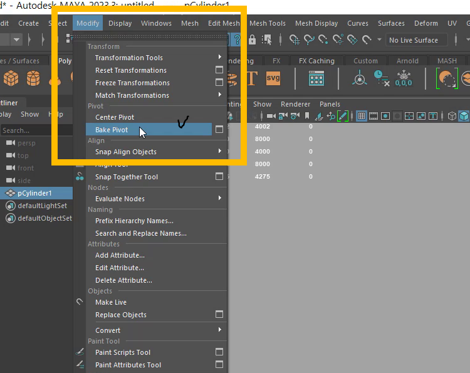Click the camera attributes viewport icon
This screenshot has height=373, width=470.
(295, 116)
